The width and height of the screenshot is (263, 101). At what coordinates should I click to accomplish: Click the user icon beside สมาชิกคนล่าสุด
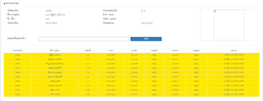pyautogui.click(x=4, y=3)
